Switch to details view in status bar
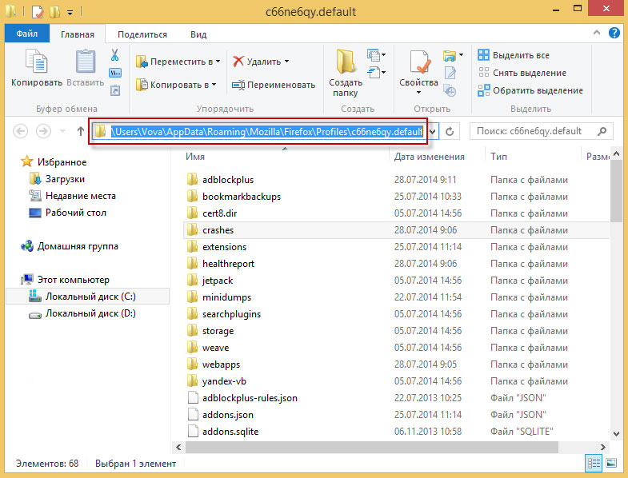Screen dimensions: 628x478 click(594, 463)
